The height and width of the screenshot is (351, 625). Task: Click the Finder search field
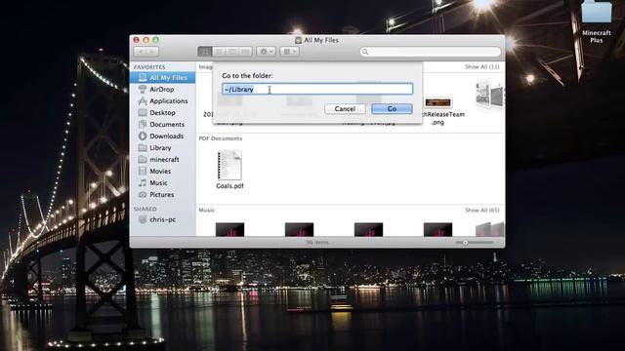(430, 52)
